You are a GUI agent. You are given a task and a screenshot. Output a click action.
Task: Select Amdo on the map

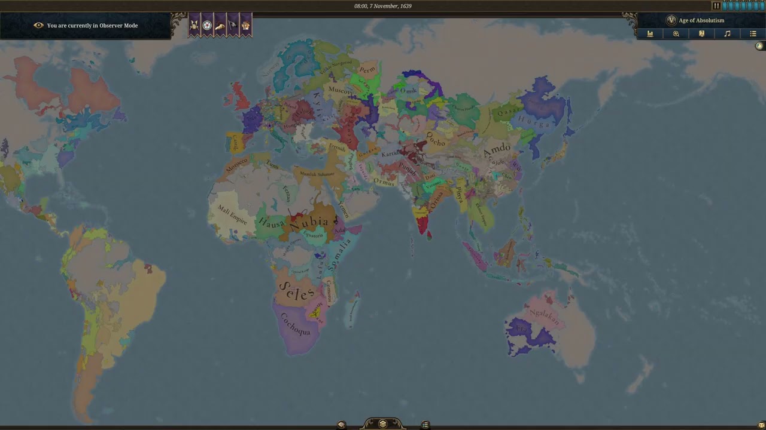click(x=497, y=150)
